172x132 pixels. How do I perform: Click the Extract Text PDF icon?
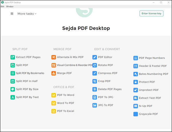(136, 98)
